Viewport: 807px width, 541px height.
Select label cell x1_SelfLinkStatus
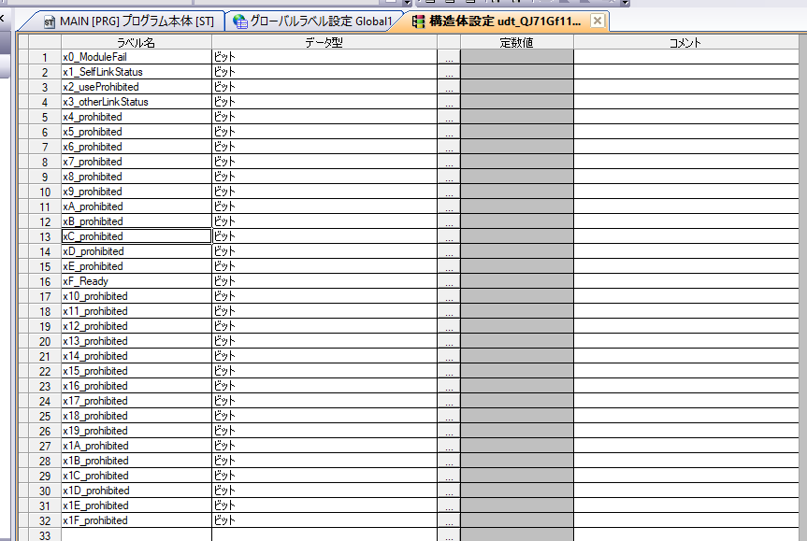(x=137, y=72)
